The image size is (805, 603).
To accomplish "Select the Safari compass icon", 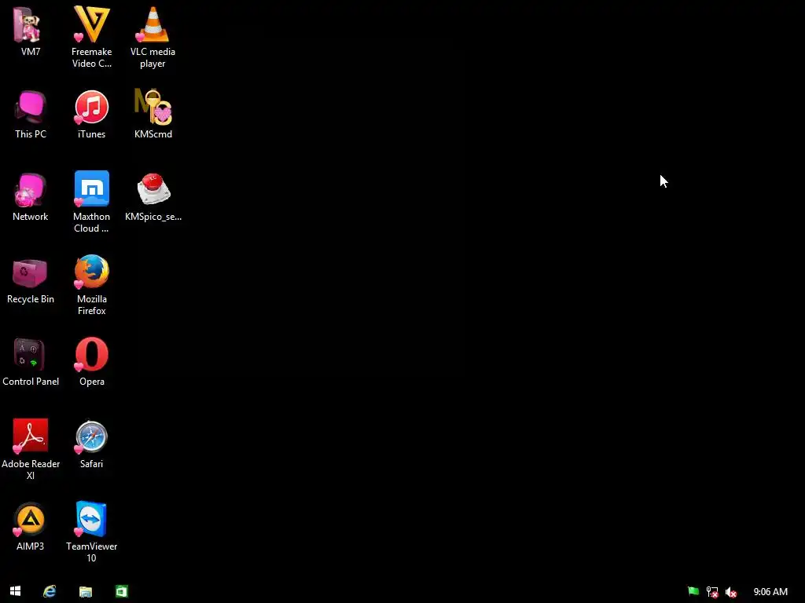I will (91, 437).
